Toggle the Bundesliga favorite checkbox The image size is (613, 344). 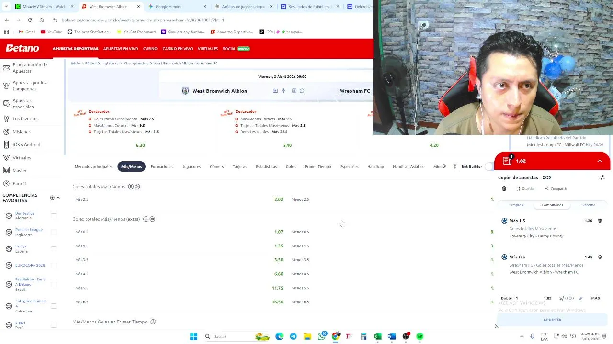(x=54, y=215)
